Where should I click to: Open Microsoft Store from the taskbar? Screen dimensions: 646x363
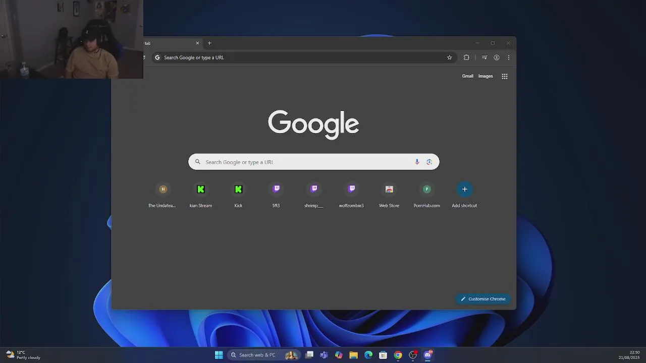(x=383, y=355)
